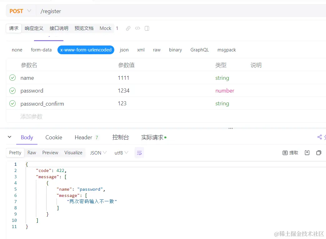Select the xml body type
This screenshot has width=326, height=239.
(141, 50)
